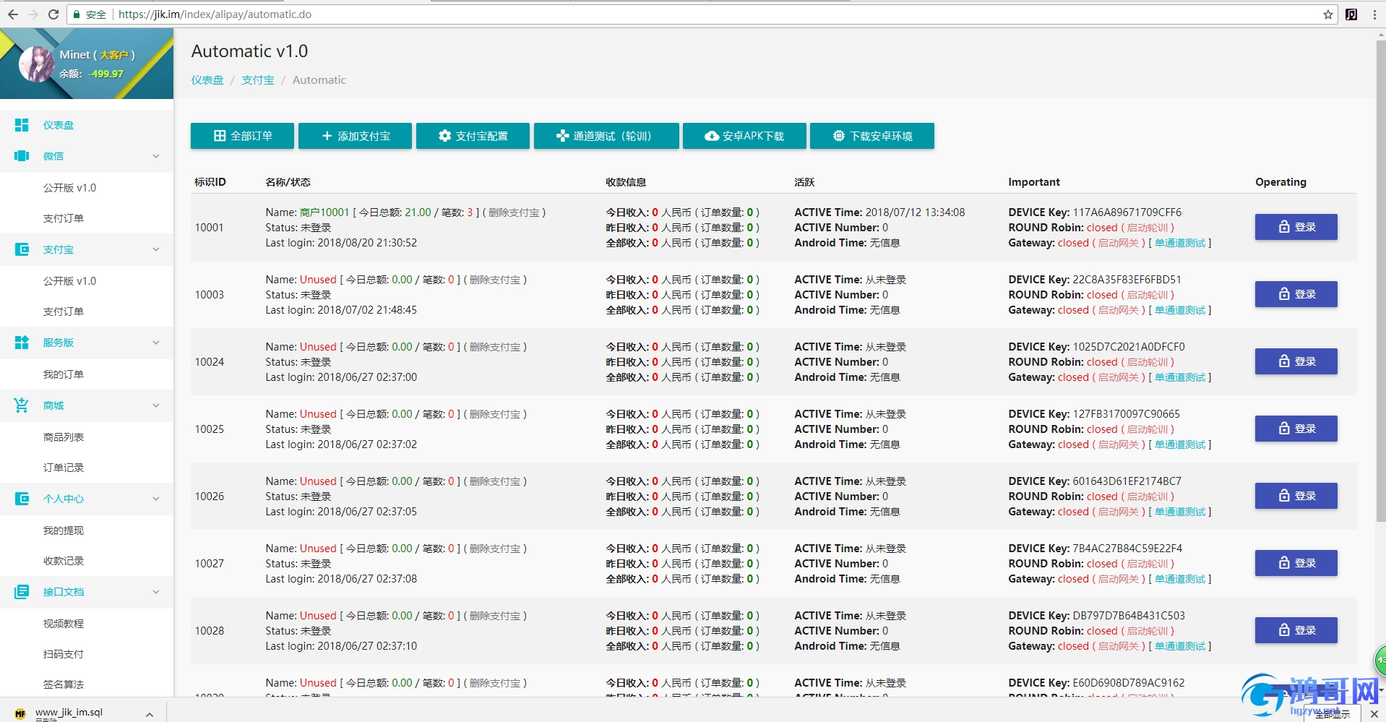This screenshot has height=722, width=1386.
Task: Open 支付订单 under 微信
Action: pos(64,218)
